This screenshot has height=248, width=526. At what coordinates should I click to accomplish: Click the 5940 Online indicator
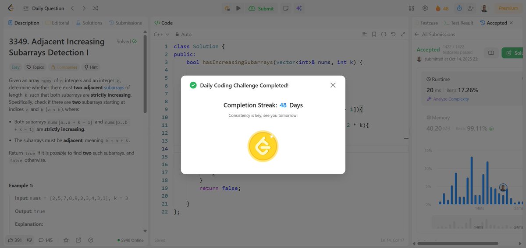[x=130, y=240]
